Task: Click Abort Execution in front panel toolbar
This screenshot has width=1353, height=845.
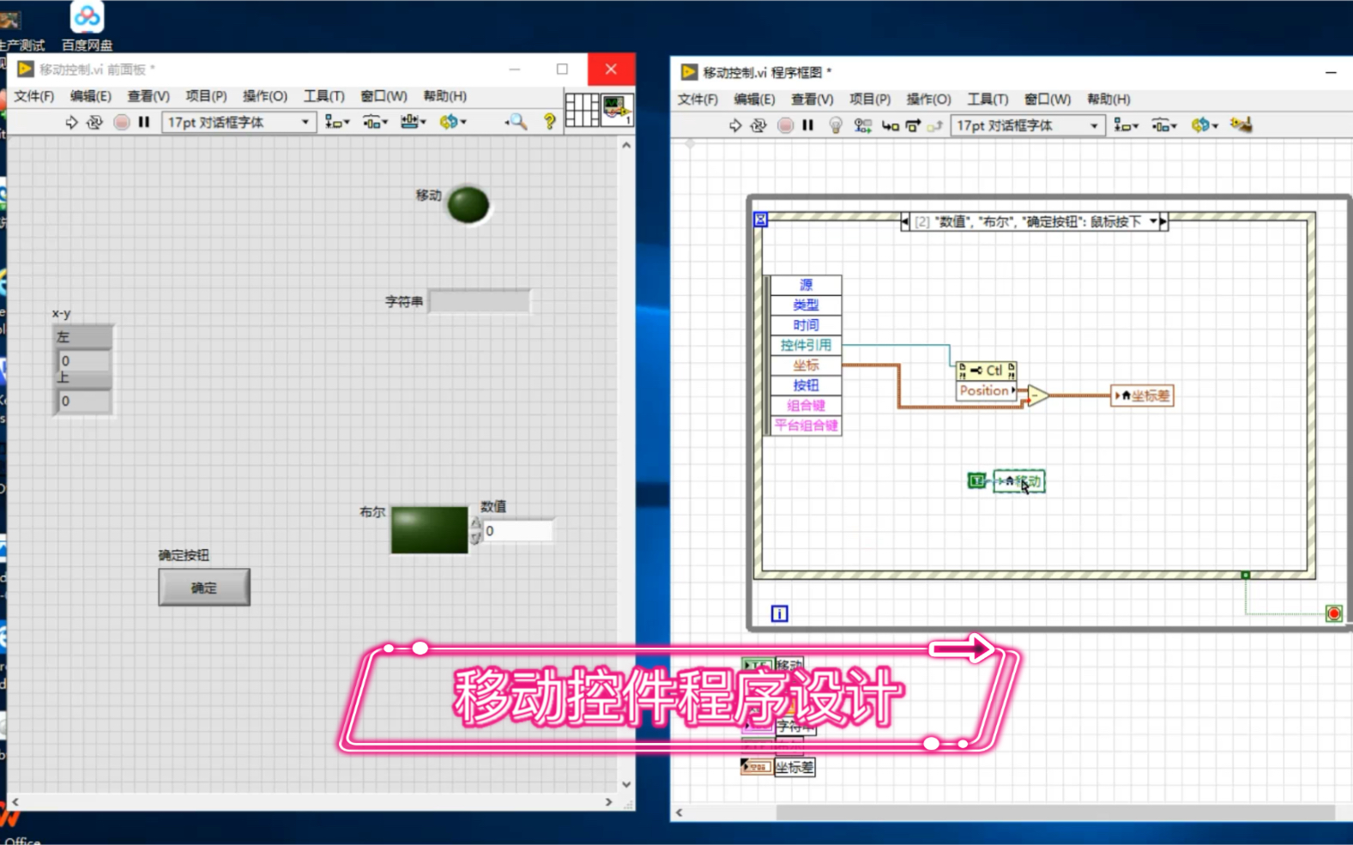Action: [121, 123]
